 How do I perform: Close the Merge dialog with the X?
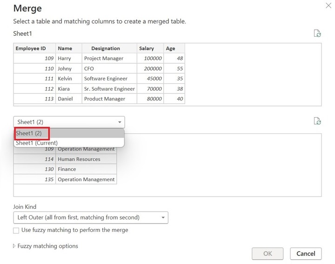[x=328, y=5]
